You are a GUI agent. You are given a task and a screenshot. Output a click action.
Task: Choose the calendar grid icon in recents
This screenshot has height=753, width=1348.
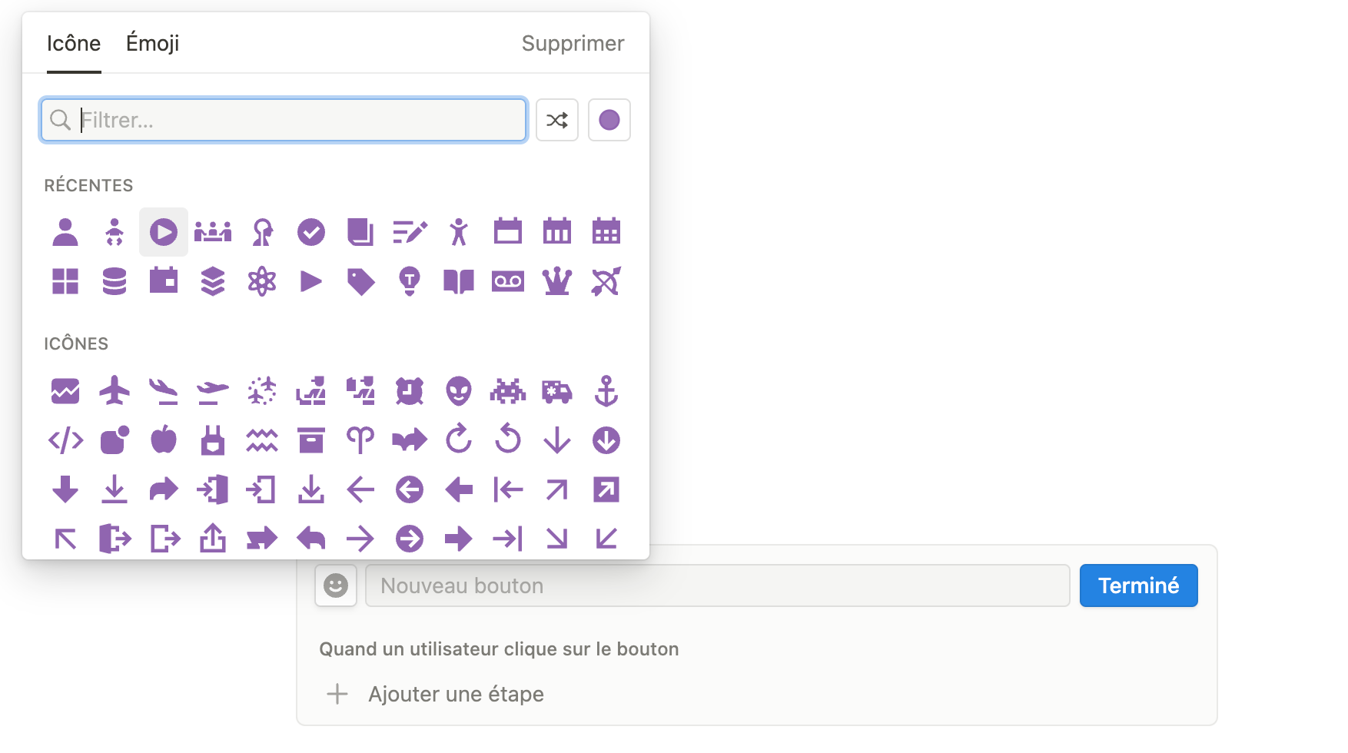[606, 231]
